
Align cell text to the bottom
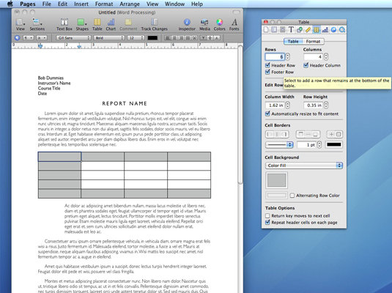point(217,38)
